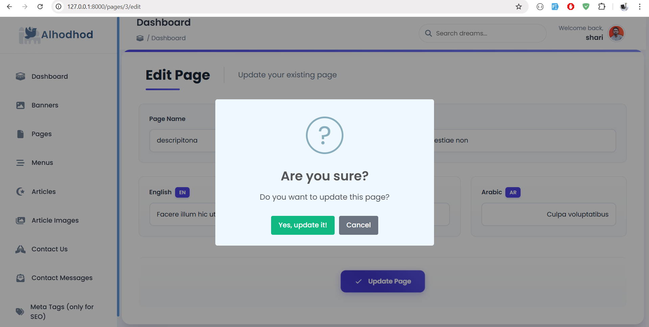Click the Article Images gallery icon
The height and width of the screenshot is (327, 649).
coord(20,221)
